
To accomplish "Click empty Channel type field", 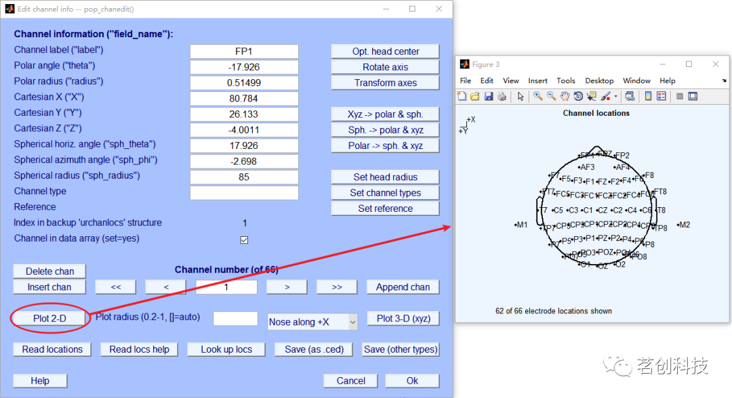I will (x=244, y=193).
